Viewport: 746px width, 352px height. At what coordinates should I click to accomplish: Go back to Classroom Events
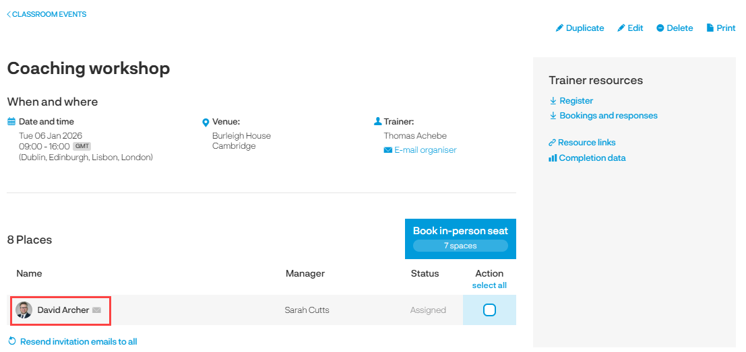tap(47, 14)
